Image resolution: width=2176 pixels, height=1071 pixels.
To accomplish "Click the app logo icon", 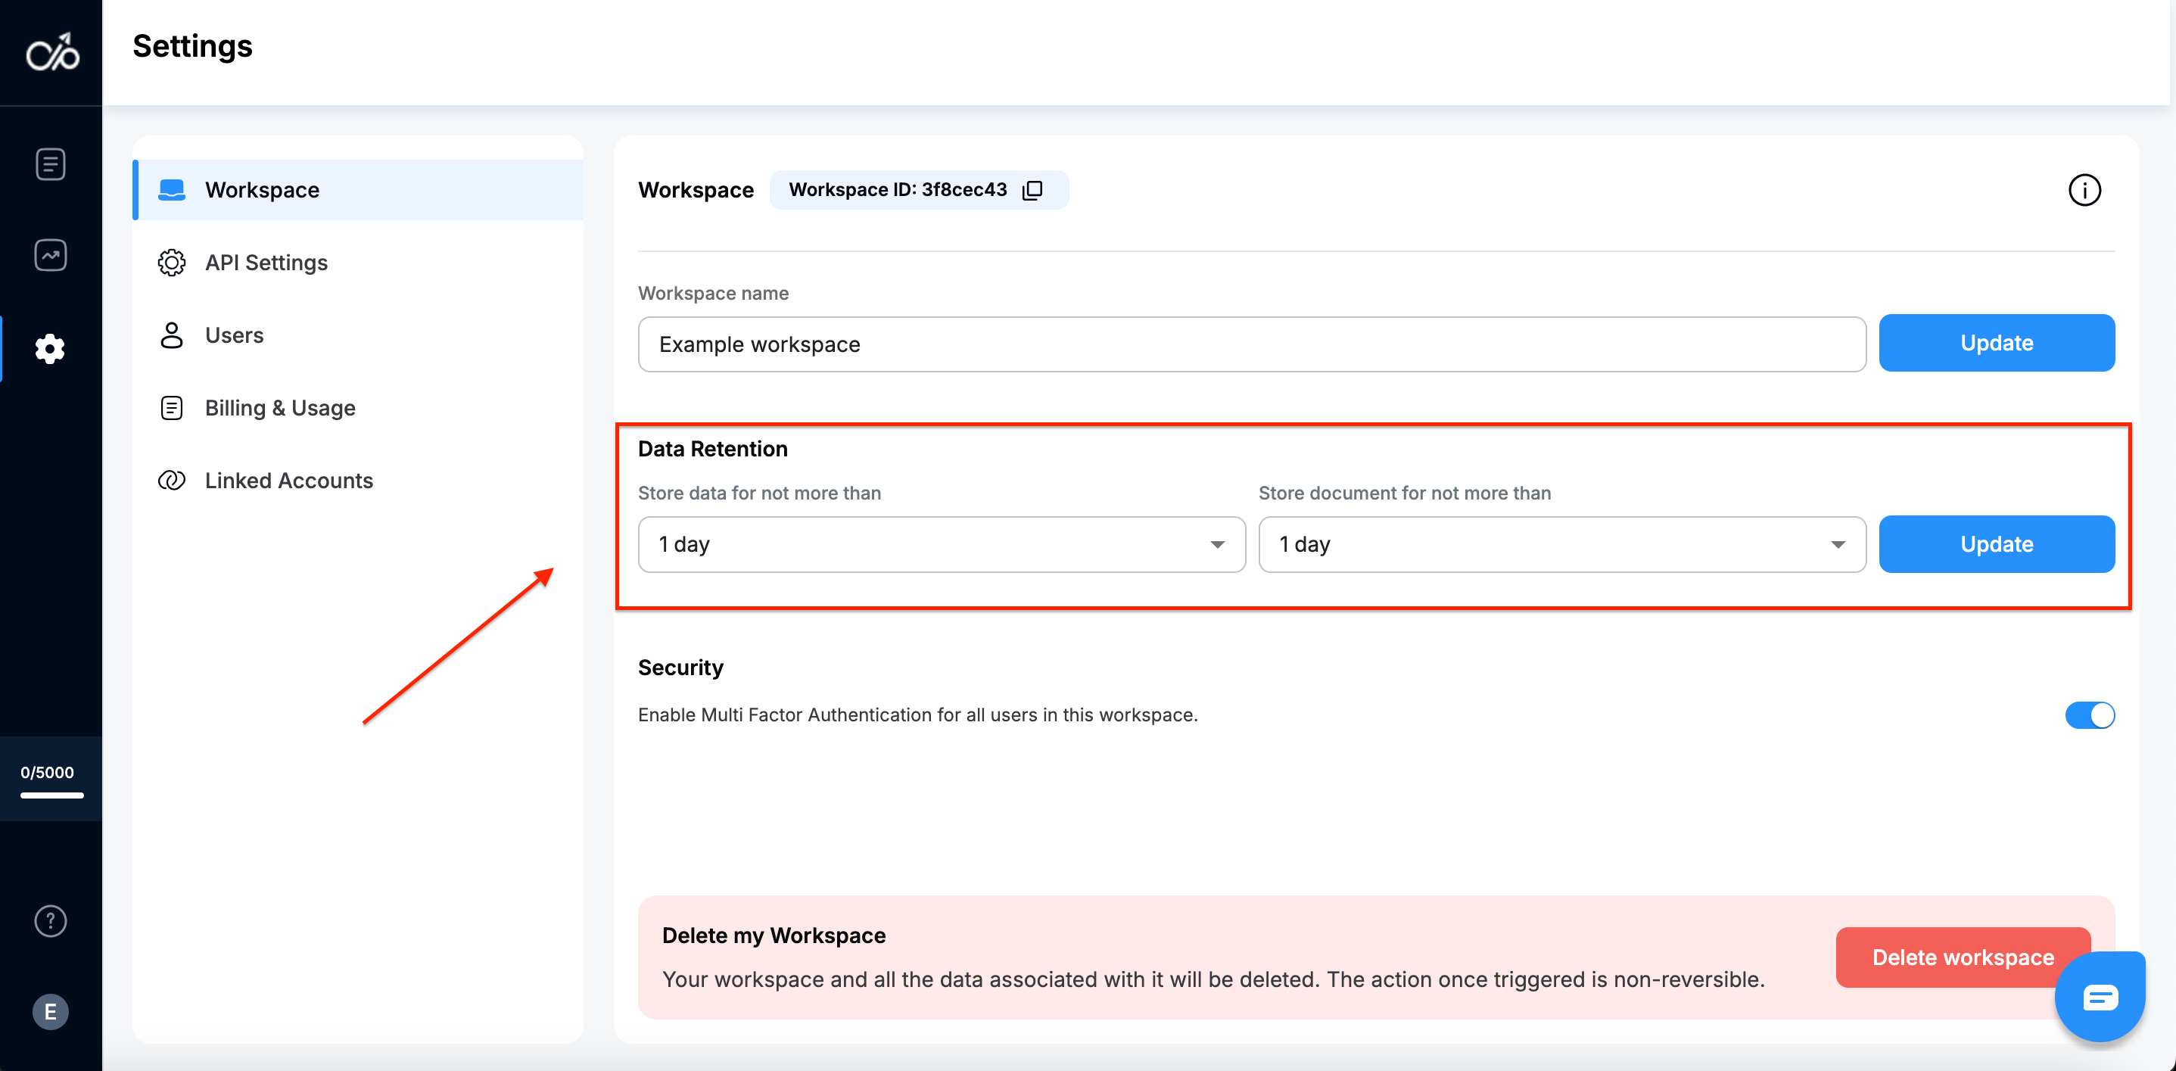I will 52,52.
